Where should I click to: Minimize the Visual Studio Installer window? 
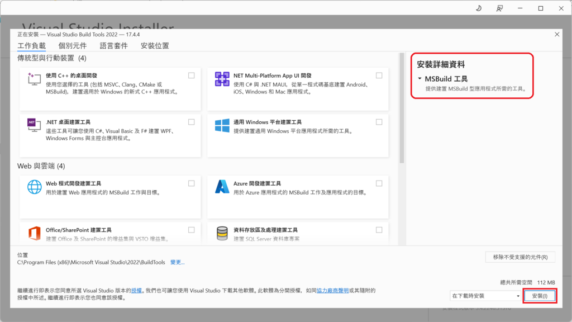(520, 8)
